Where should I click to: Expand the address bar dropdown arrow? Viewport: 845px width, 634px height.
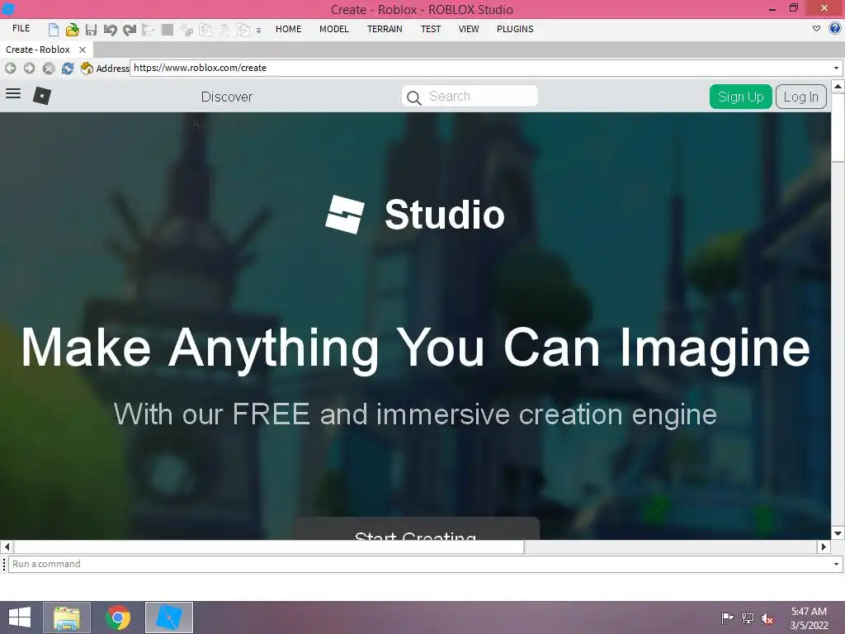836,68
